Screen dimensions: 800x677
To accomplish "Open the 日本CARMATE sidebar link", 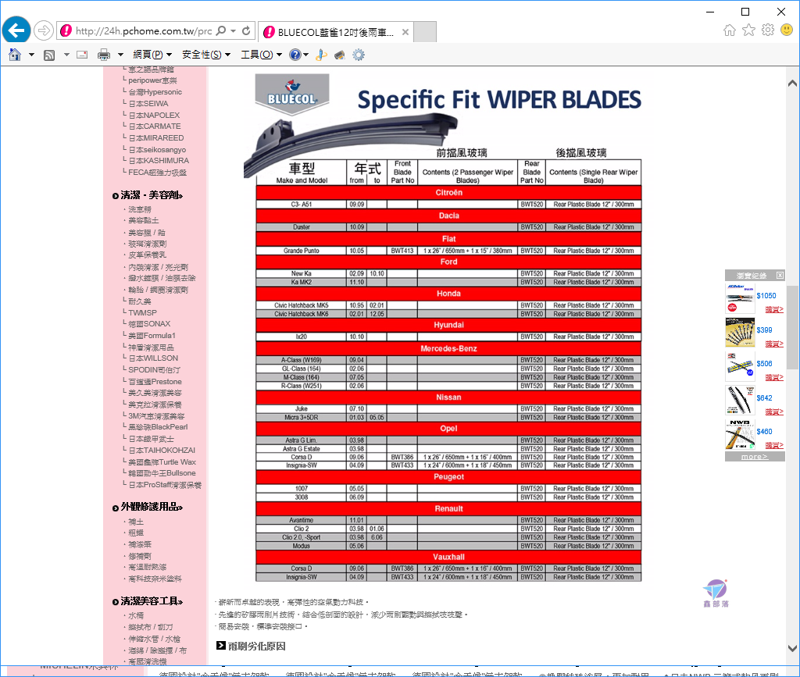I will (155, 126).
